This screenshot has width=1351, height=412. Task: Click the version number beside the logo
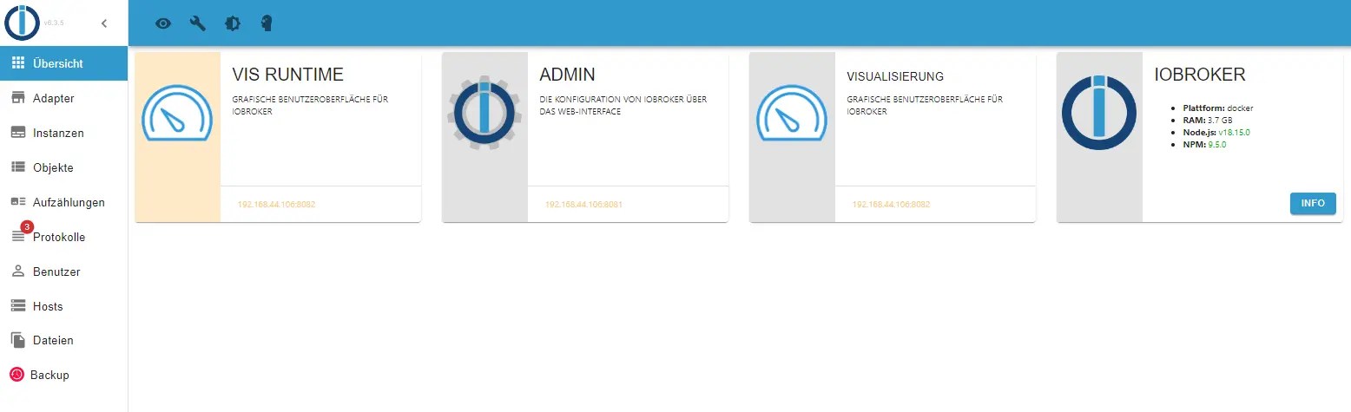coord(53,23)
